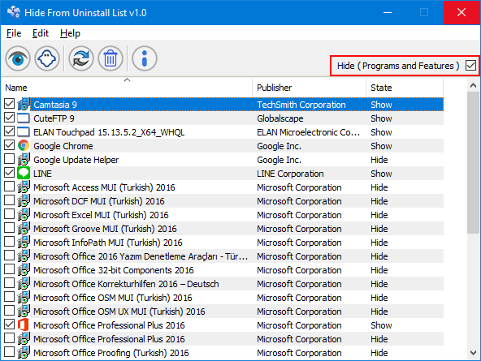The image size is (481, 361).
Task: Click the refresh list toolbar icon
Action: click(81, 58)
